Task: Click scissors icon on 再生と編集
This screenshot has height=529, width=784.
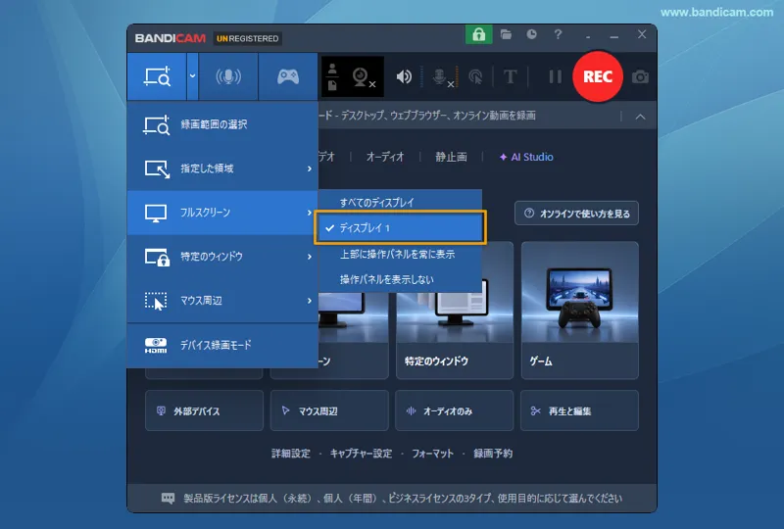Action: (x=535, y=411)
